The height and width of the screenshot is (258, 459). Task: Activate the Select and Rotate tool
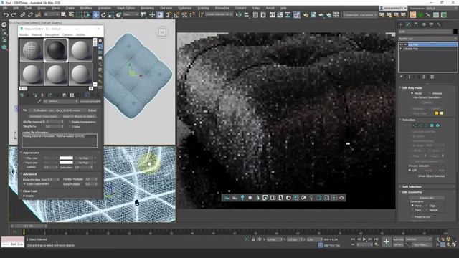[103, 14]
